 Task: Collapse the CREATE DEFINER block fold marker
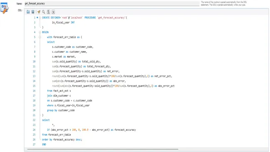(40, 17)
